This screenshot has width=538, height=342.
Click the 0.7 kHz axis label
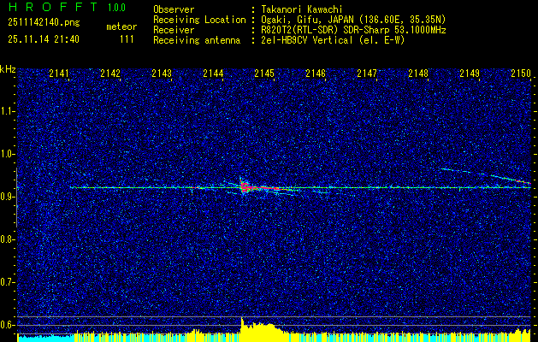coord(7,282)
